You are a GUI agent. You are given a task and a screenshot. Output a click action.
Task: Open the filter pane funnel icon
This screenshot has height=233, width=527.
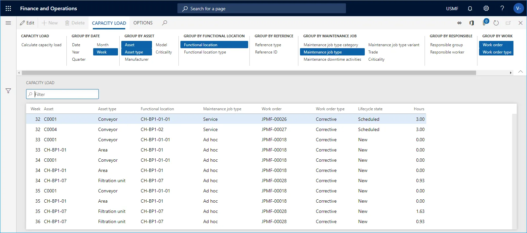8,91
